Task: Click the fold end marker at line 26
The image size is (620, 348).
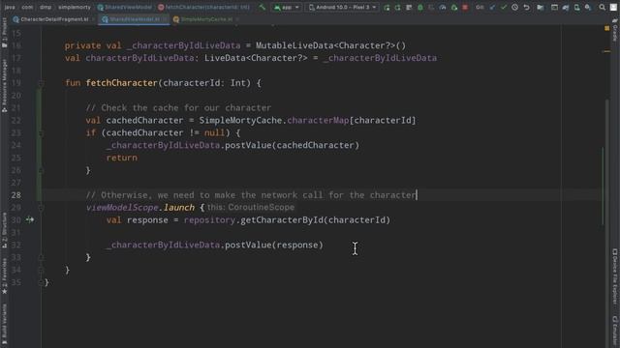Action: (x=41, y=170)
